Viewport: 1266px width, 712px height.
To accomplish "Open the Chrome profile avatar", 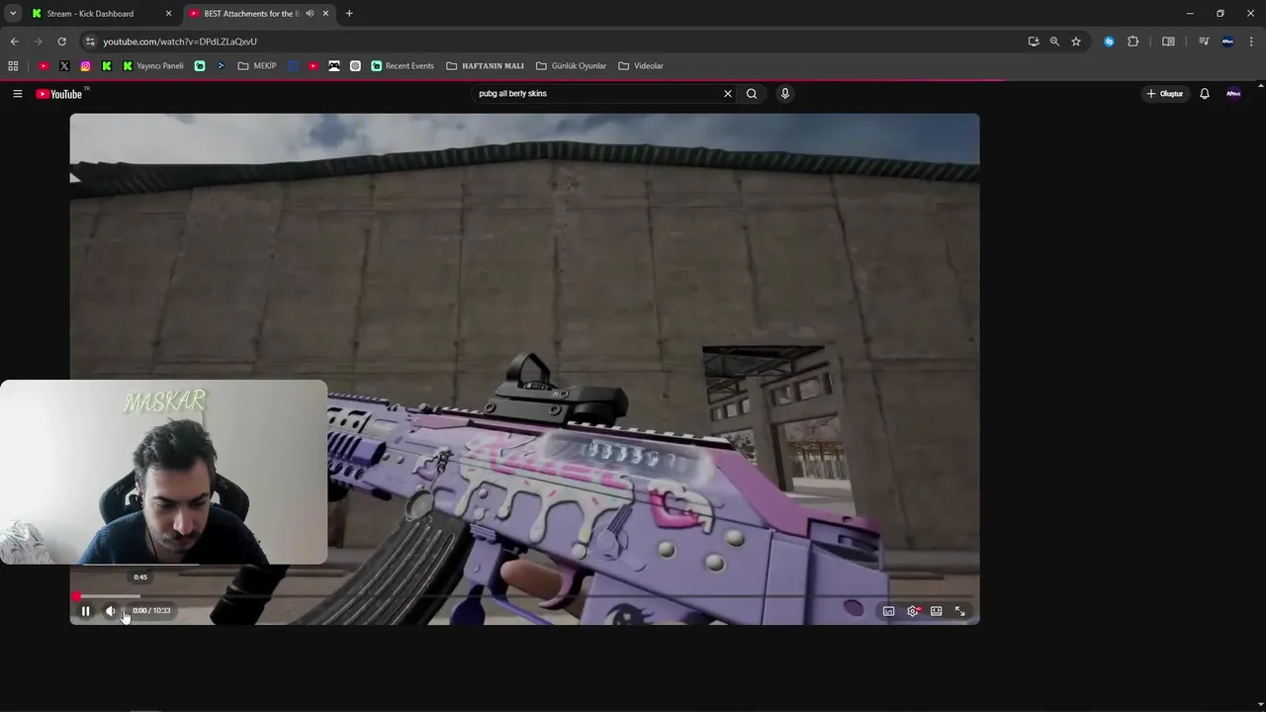I will (x=1227, y=42).
